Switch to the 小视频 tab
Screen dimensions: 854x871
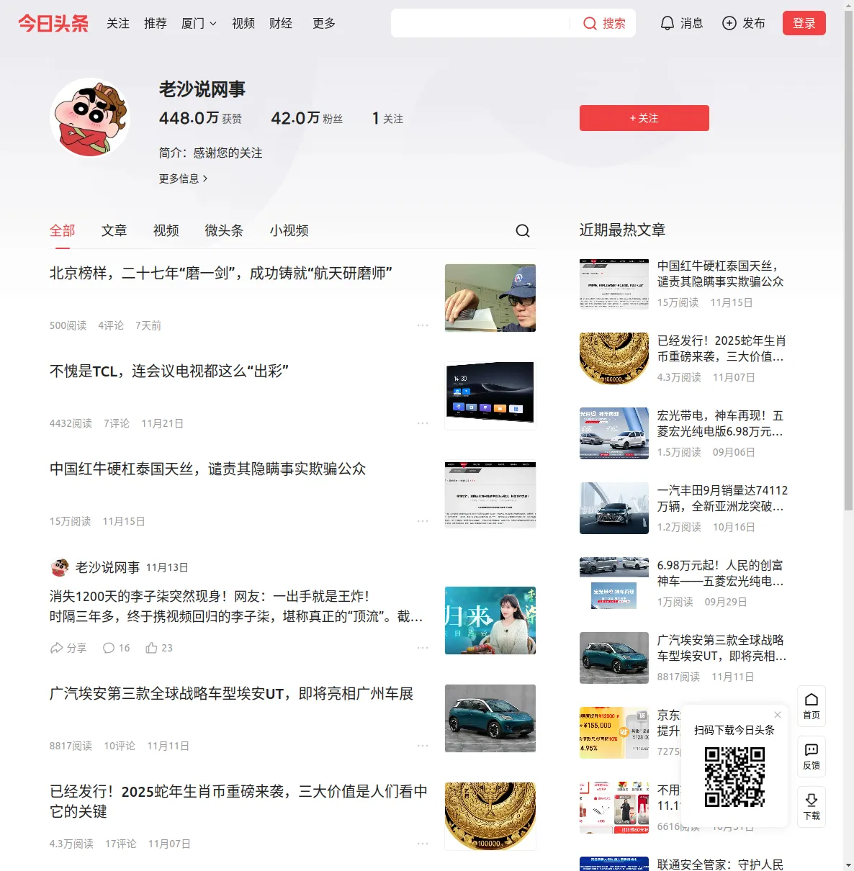click(x=289, y=230)
